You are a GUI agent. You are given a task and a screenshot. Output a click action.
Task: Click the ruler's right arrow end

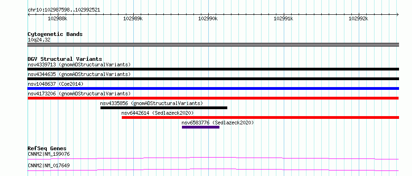[x=398, y=14]
